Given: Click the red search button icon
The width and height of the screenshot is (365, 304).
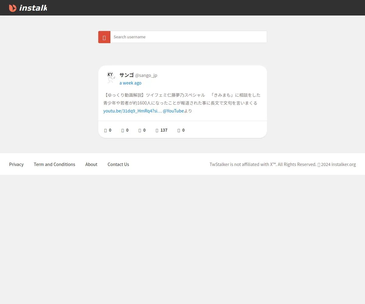Looking at the screenshot, I should pyautogui.click(x=104, y=37).
